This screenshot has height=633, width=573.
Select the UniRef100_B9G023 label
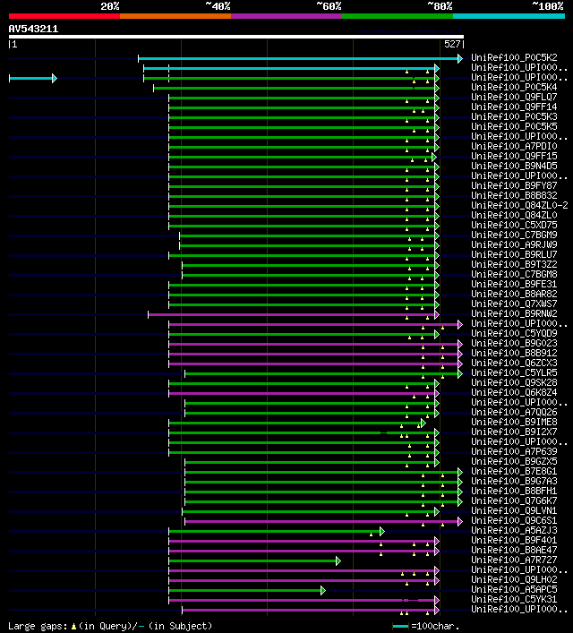pyautogui.click(x=514, y=343)
